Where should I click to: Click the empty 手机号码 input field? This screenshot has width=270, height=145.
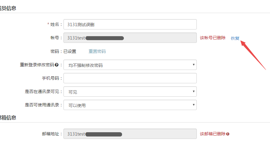(130, 78)
